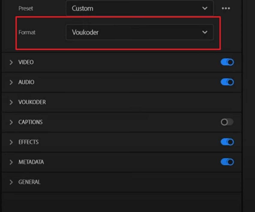
Task: Click the VOUKODER section disclosure arrow
Action: [11, 102]
